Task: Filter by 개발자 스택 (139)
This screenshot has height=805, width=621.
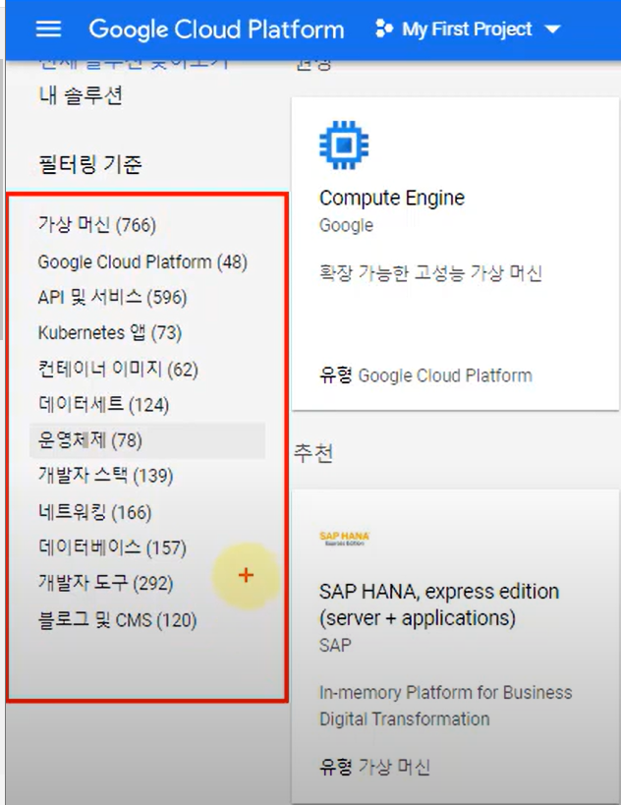Action: coord(105,476)
